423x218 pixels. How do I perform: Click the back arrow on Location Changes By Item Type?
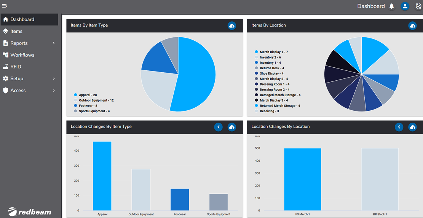coord(218,127)
